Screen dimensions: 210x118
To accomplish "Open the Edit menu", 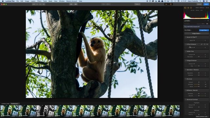I will (22, 1).
